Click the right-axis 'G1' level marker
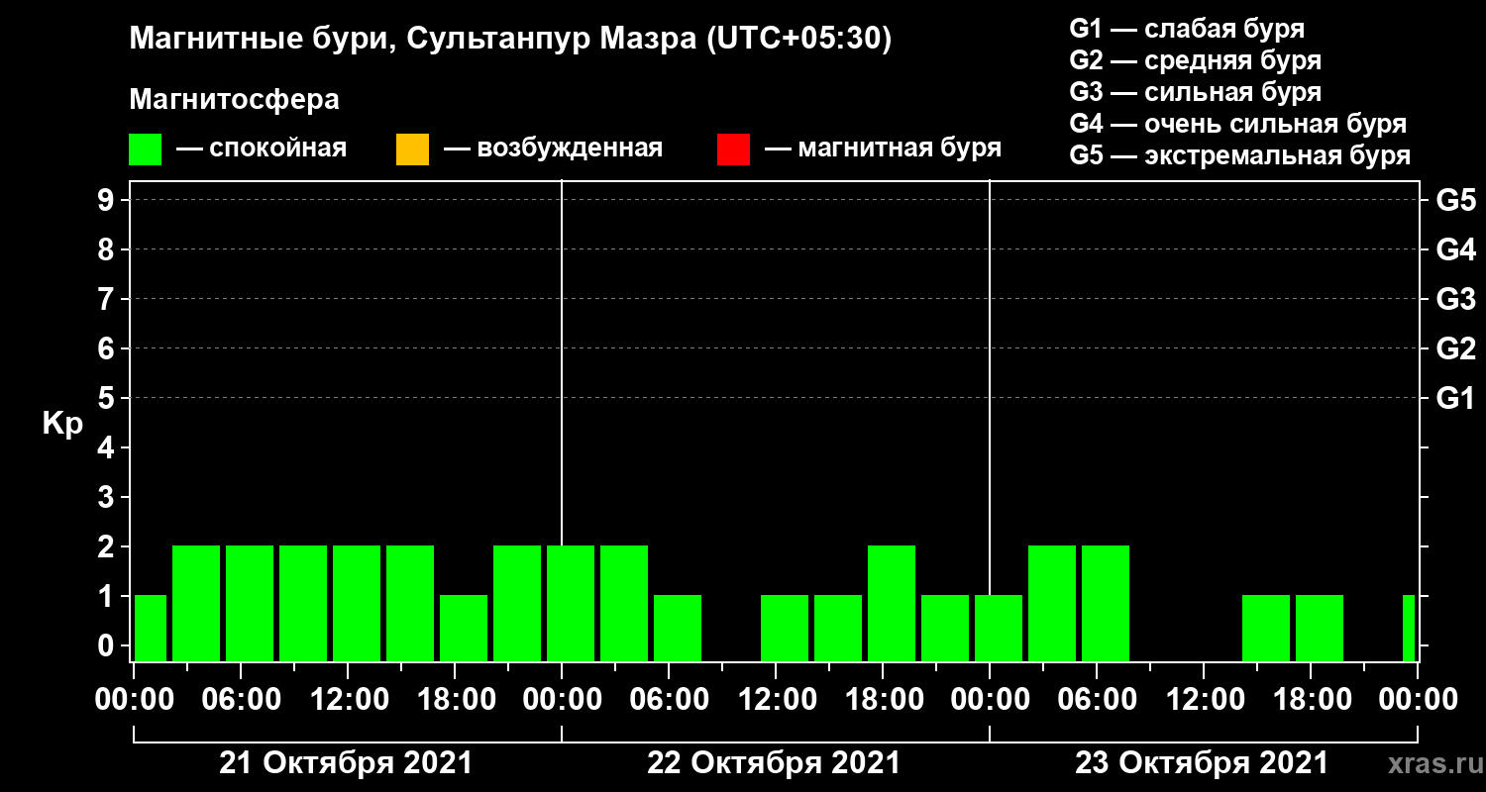This screenshot has width=1486, height=792. [1455, 398]
